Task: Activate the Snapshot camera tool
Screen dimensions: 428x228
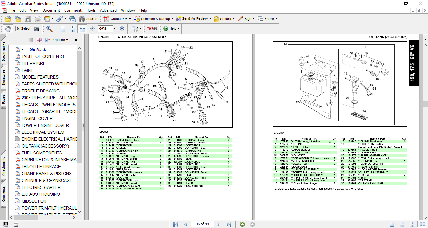Action: (37, 28)
